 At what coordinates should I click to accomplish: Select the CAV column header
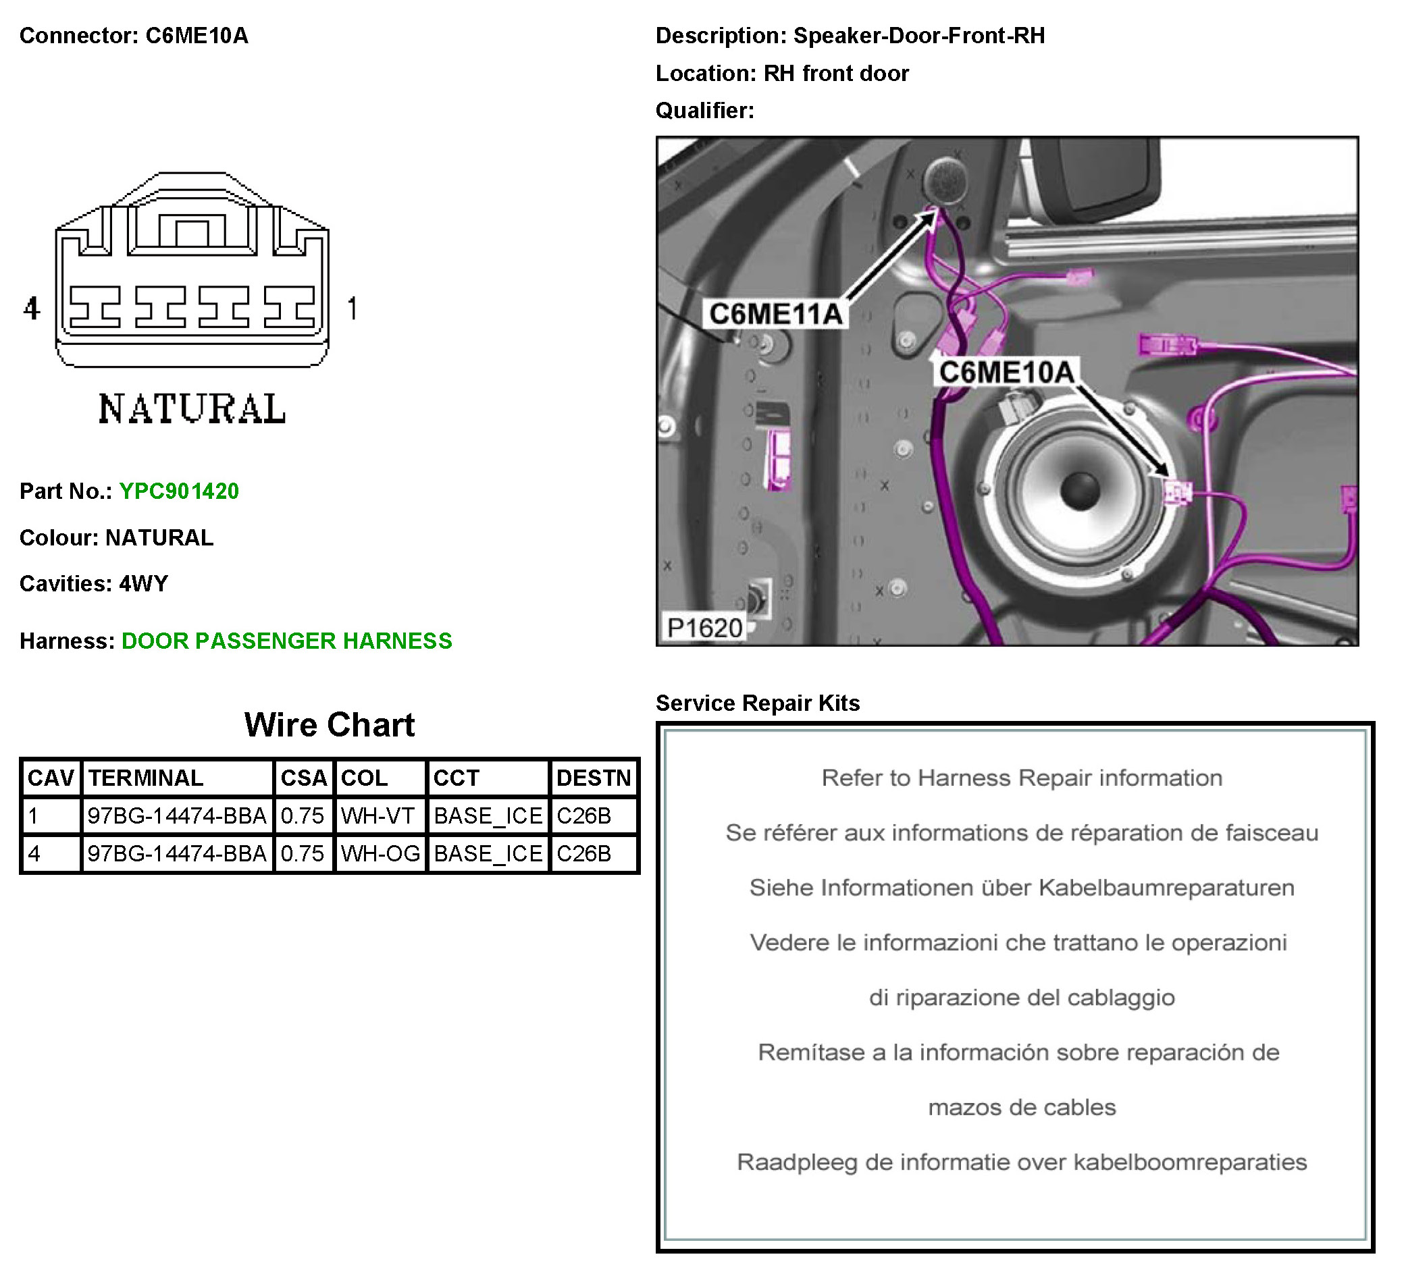coord(50,778)
